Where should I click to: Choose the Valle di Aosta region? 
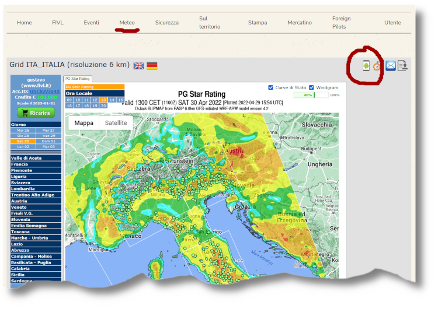pyautogui.click(x=36, y=158)
